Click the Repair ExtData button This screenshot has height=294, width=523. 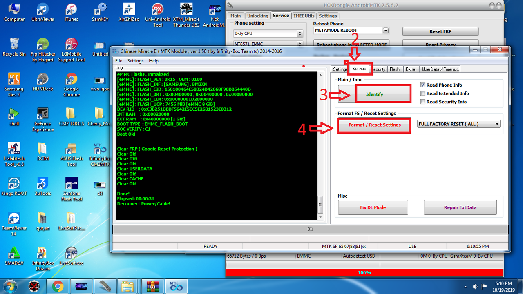click(x=460, y=207)
